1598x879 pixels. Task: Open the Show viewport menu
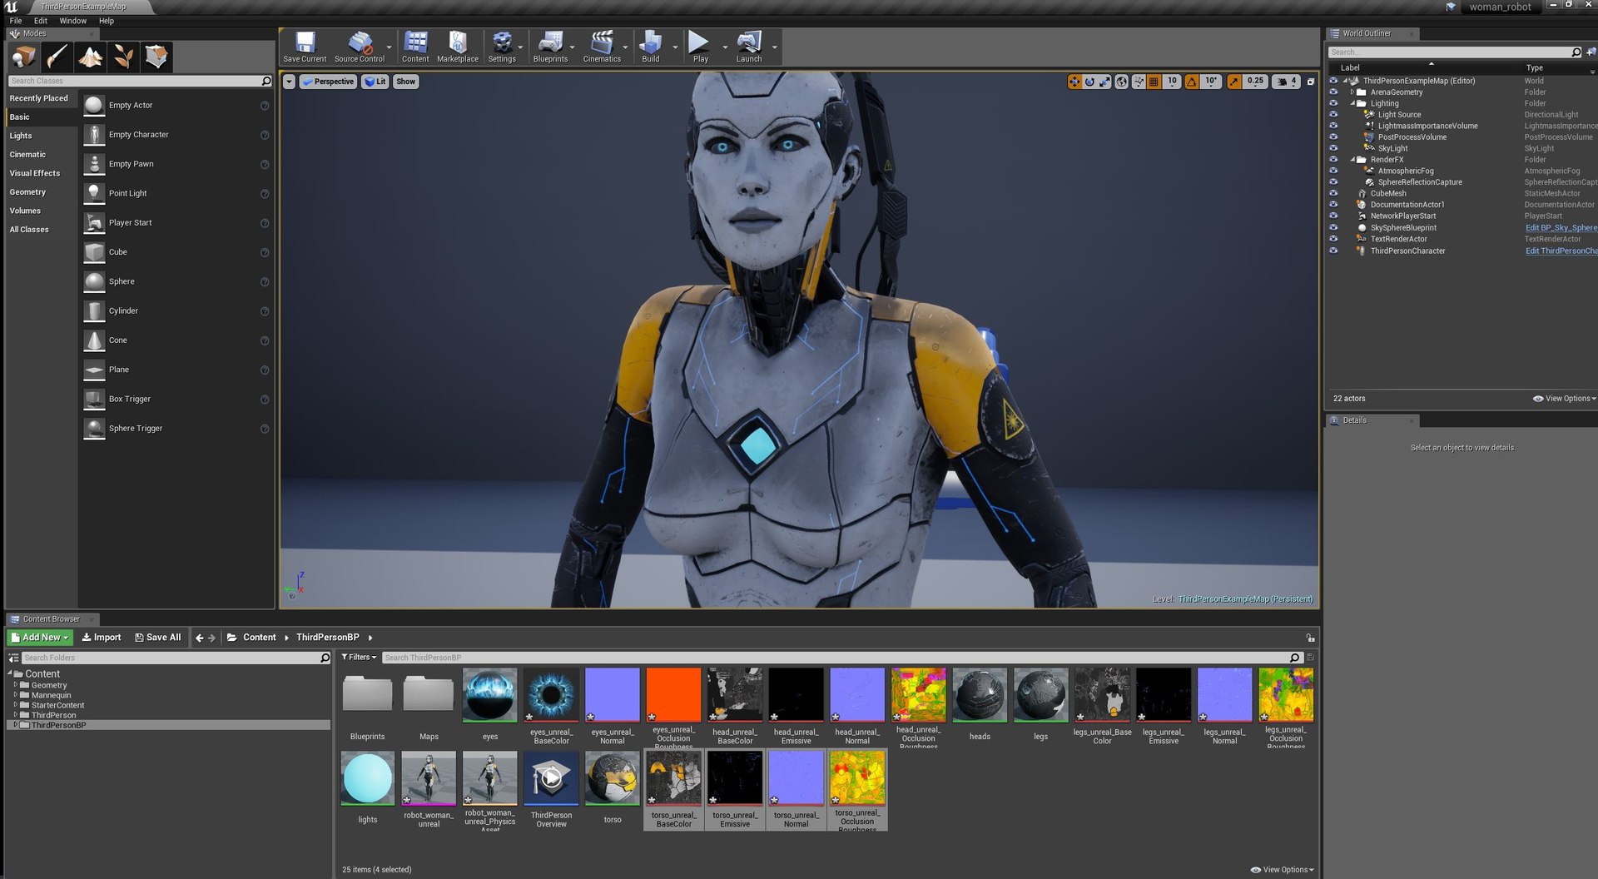coord(405,82)
